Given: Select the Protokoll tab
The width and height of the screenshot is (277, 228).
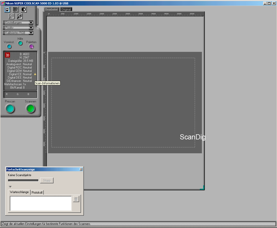Looking at the screenshot, I should [37, 192].
